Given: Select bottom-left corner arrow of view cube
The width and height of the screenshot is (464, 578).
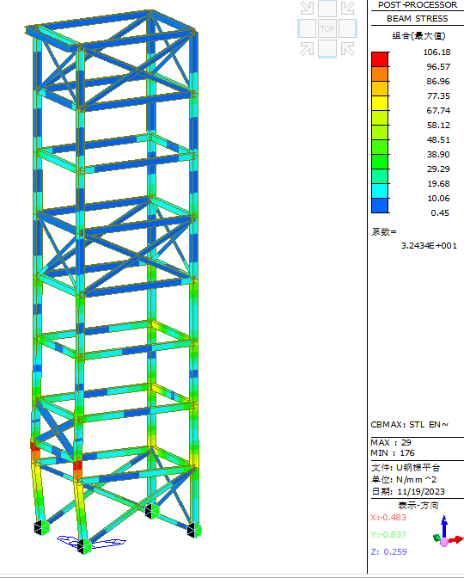Looking at the screenshot, I should tap(307, 49).
